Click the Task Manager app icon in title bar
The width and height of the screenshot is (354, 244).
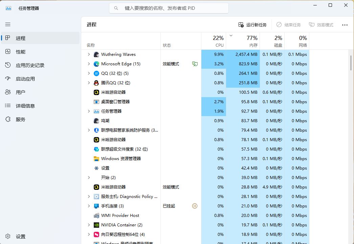click(x=8, y=8)
